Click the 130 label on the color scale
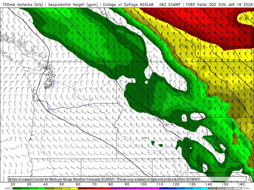254x190 pixels. 192,184
